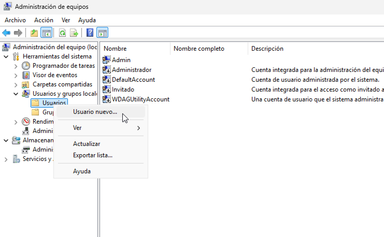Open the Ver submenu in context menu
384x237 pixels.
click(101, 128)
